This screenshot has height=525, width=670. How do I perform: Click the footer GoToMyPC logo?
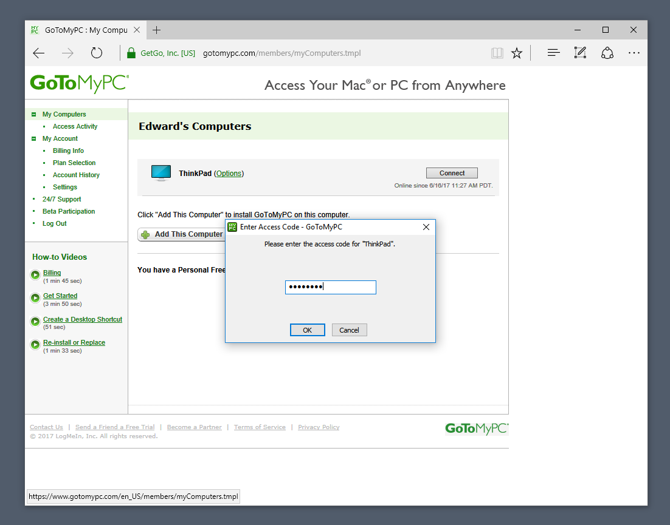477,428
